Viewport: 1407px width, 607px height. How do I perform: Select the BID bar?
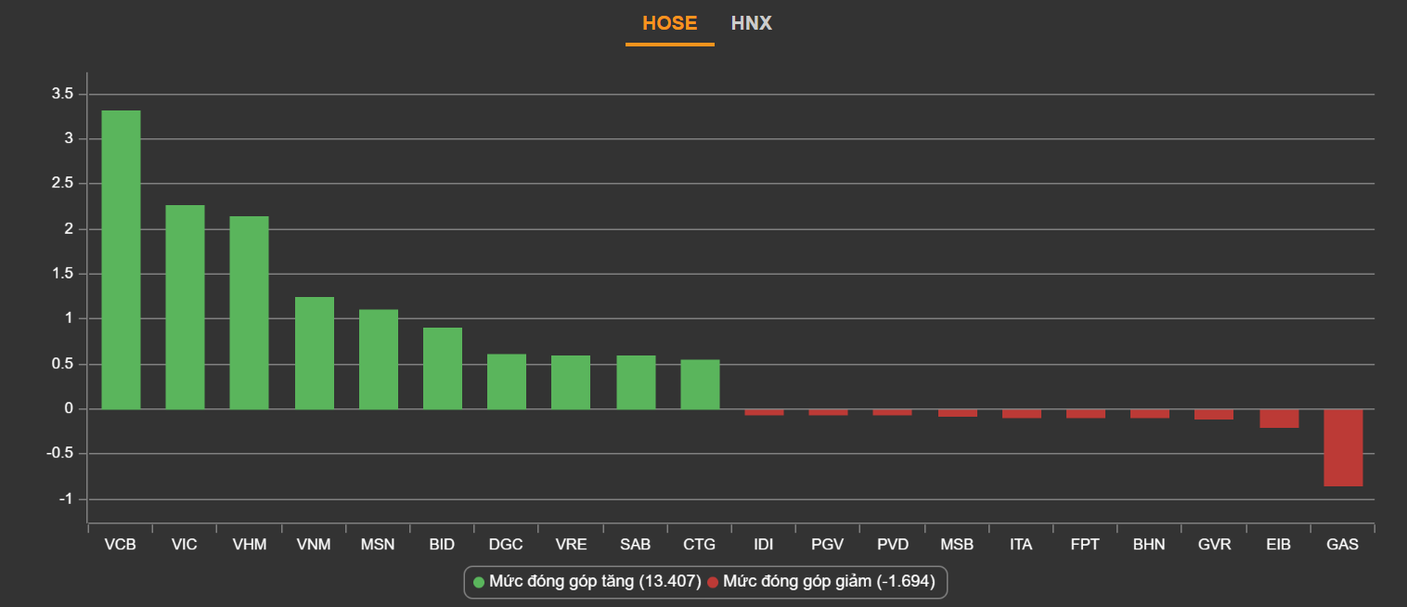click(442, 368)
